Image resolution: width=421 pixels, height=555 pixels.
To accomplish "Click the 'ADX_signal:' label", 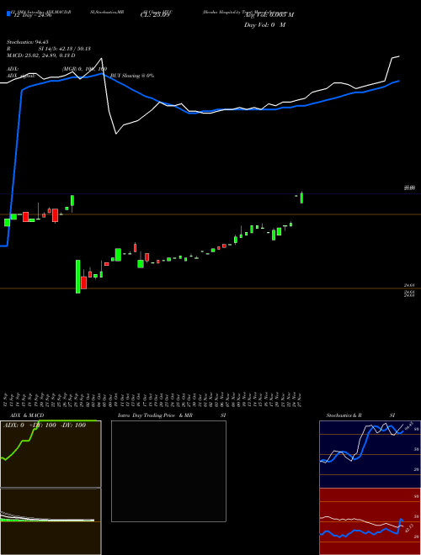I will click(21, 76).
